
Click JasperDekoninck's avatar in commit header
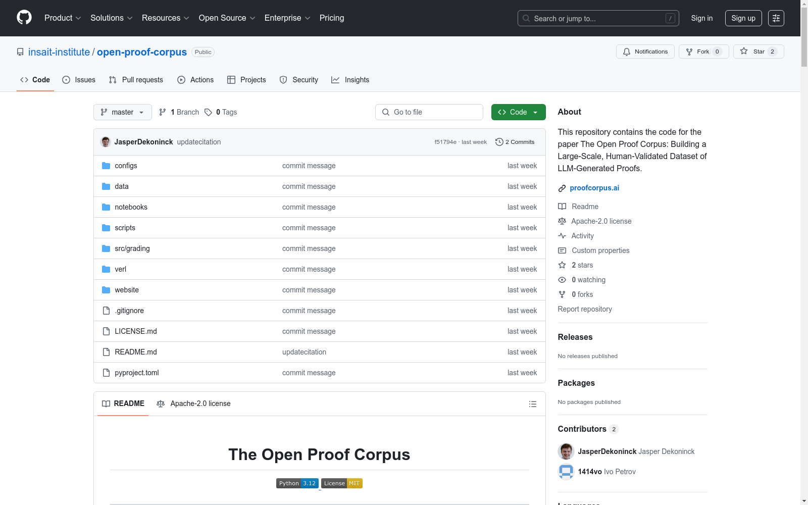tap(106, 142)
